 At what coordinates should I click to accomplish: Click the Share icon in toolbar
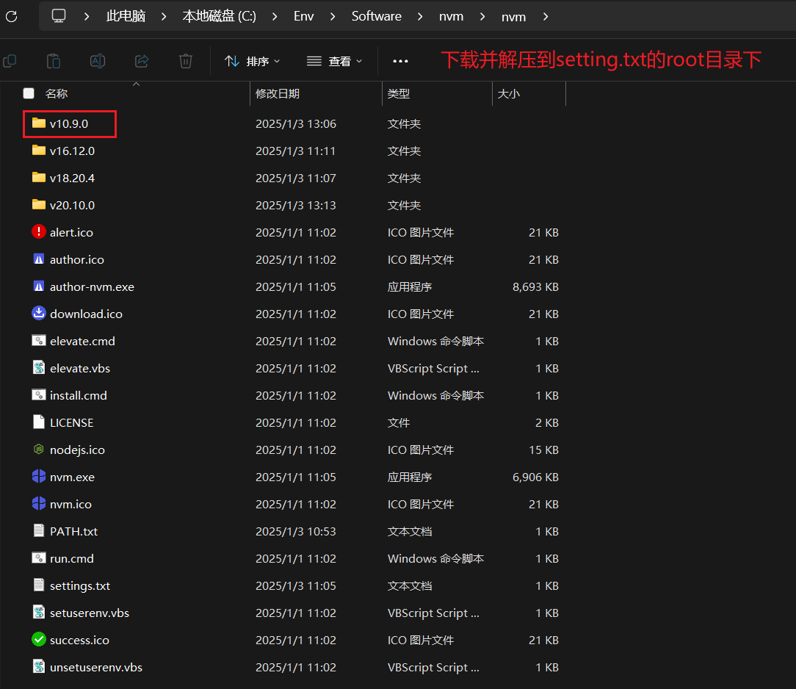click(142, 61)
